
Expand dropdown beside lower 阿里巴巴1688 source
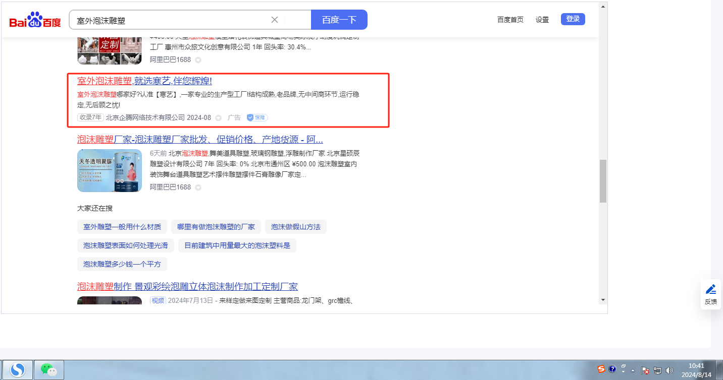point(198,187)
